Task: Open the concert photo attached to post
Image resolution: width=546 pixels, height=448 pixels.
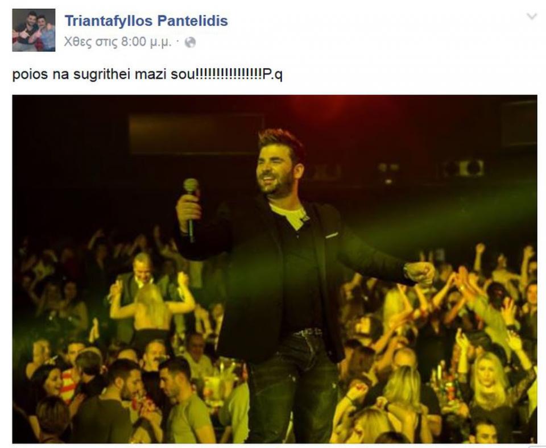Action: [x=275, y=269]
